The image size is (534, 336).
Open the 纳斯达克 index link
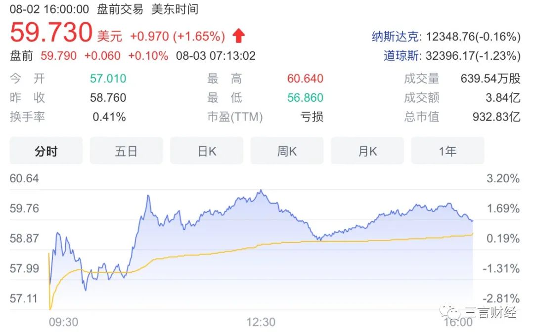pyautogui.click(x=396, y=37)
